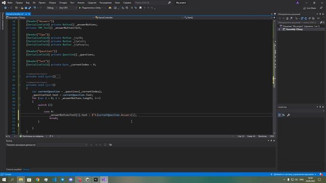Click the feedback icon beside Live Share
Screen dimensions: 326x183
321,8
